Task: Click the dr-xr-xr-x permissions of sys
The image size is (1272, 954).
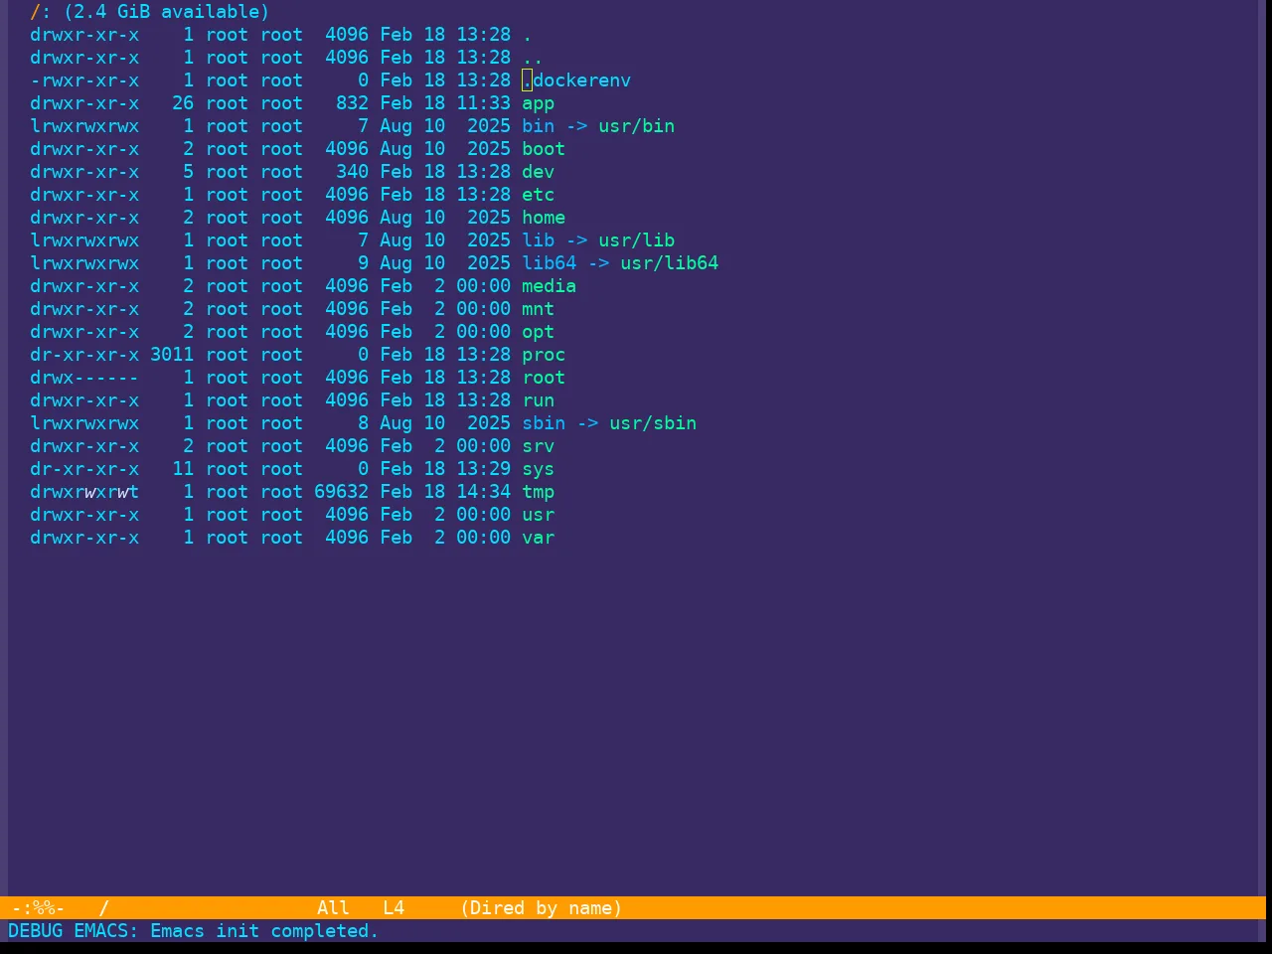Action: (x=84, y=469)
